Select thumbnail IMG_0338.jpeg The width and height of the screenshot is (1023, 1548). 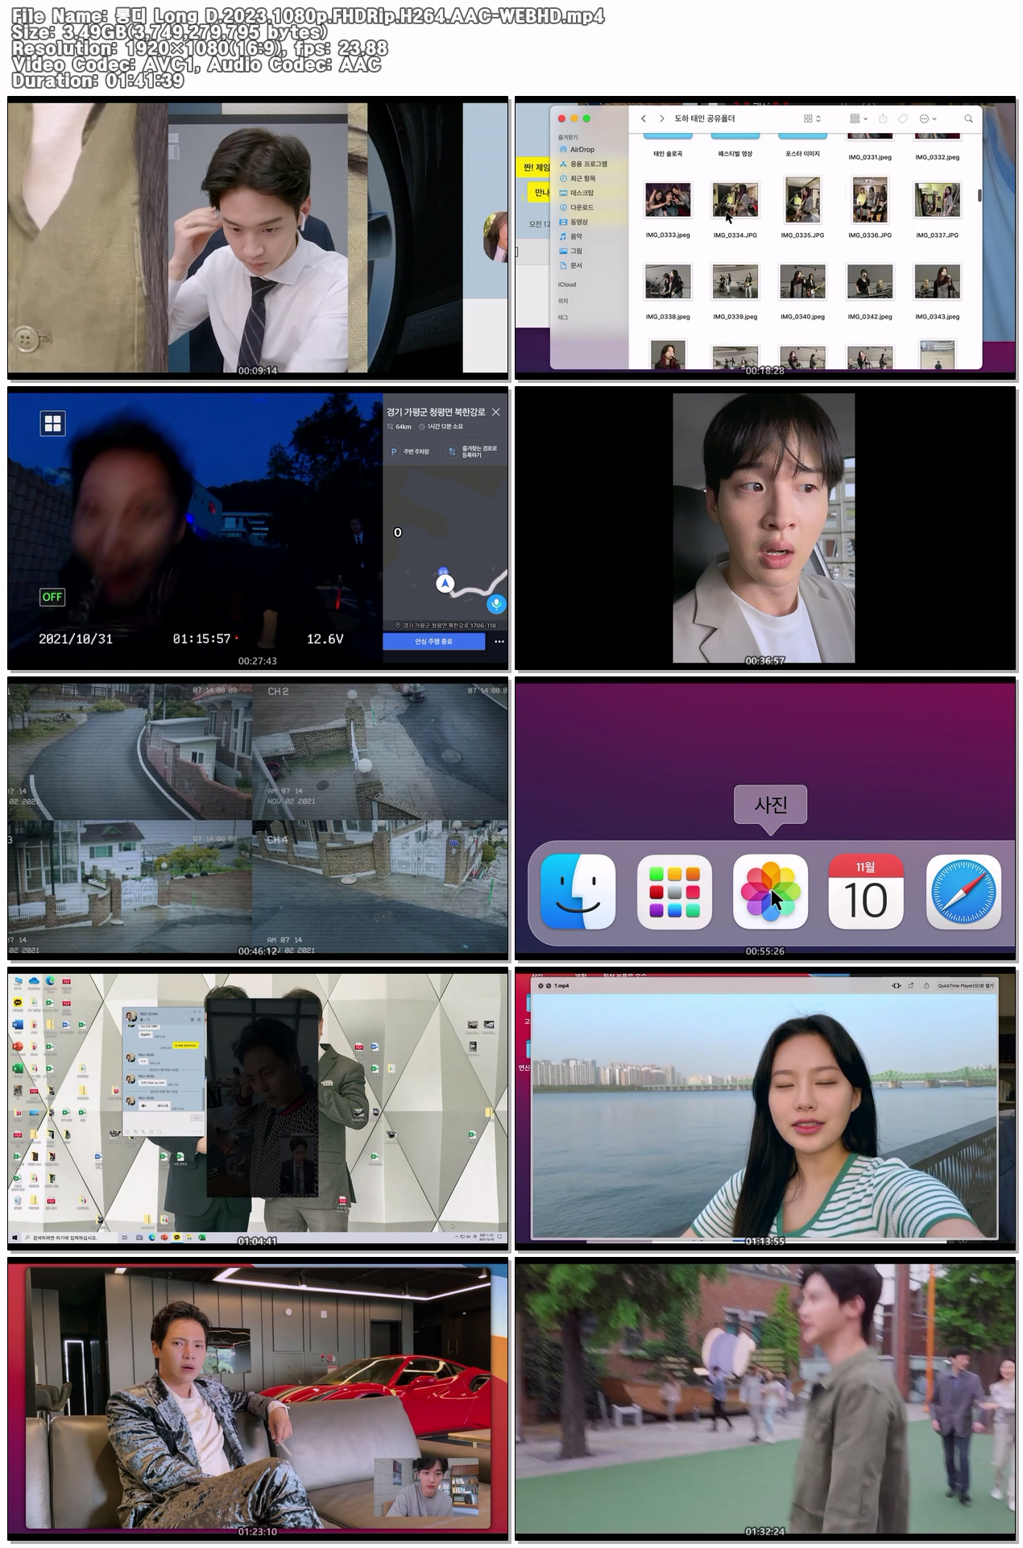pyautogui.click(x=668, y=282)
